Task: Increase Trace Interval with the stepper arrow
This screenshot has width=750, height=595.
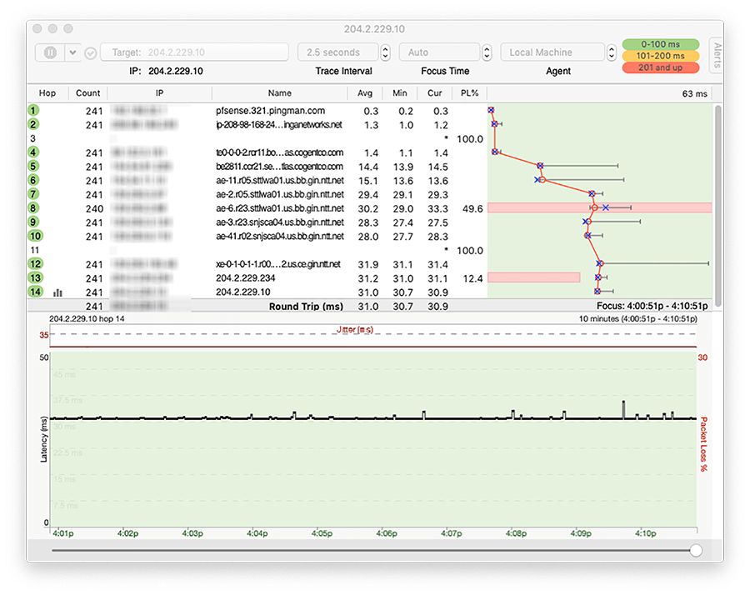Action: click(x=383, y=47)
